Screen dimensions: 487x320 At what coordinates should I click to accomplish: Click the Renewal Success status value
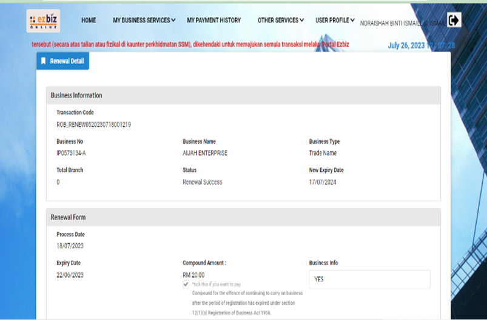202,182
